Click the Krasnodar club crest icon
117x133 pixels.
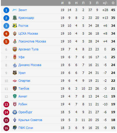coord(15,18)
